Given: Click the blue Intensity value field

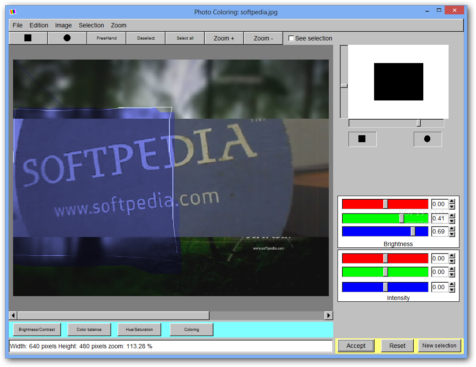Looking at the screenshot, I should pos(440,287).
